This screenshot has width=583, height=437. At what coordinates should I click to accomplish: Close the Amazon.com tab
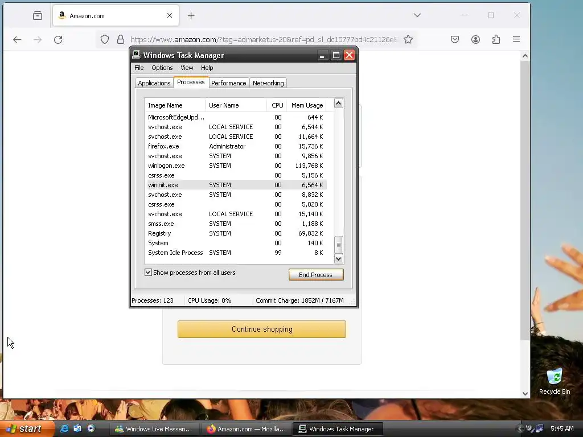pyautogui.click(x=170, y=15)
